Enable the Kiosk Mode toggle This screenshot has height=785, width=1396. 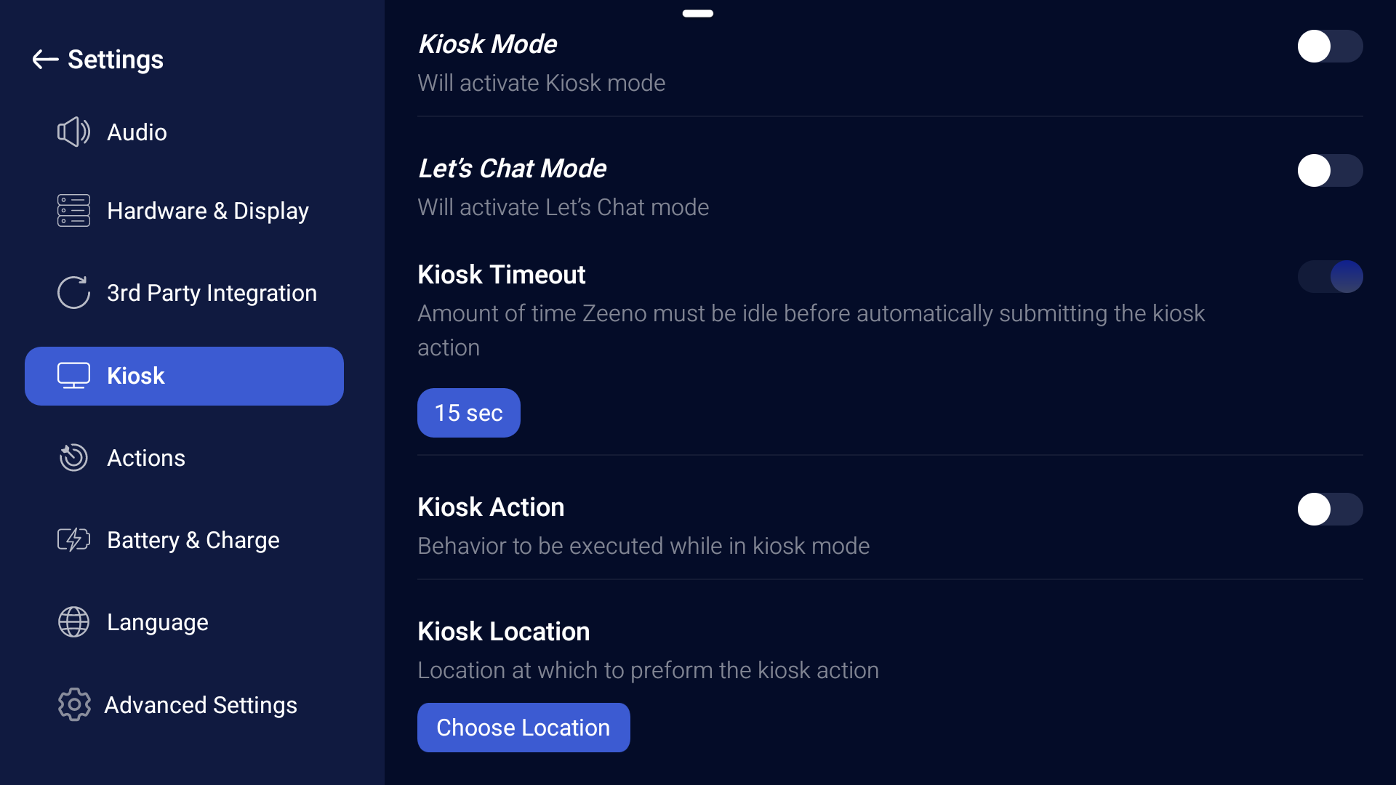click(1330, 47)
